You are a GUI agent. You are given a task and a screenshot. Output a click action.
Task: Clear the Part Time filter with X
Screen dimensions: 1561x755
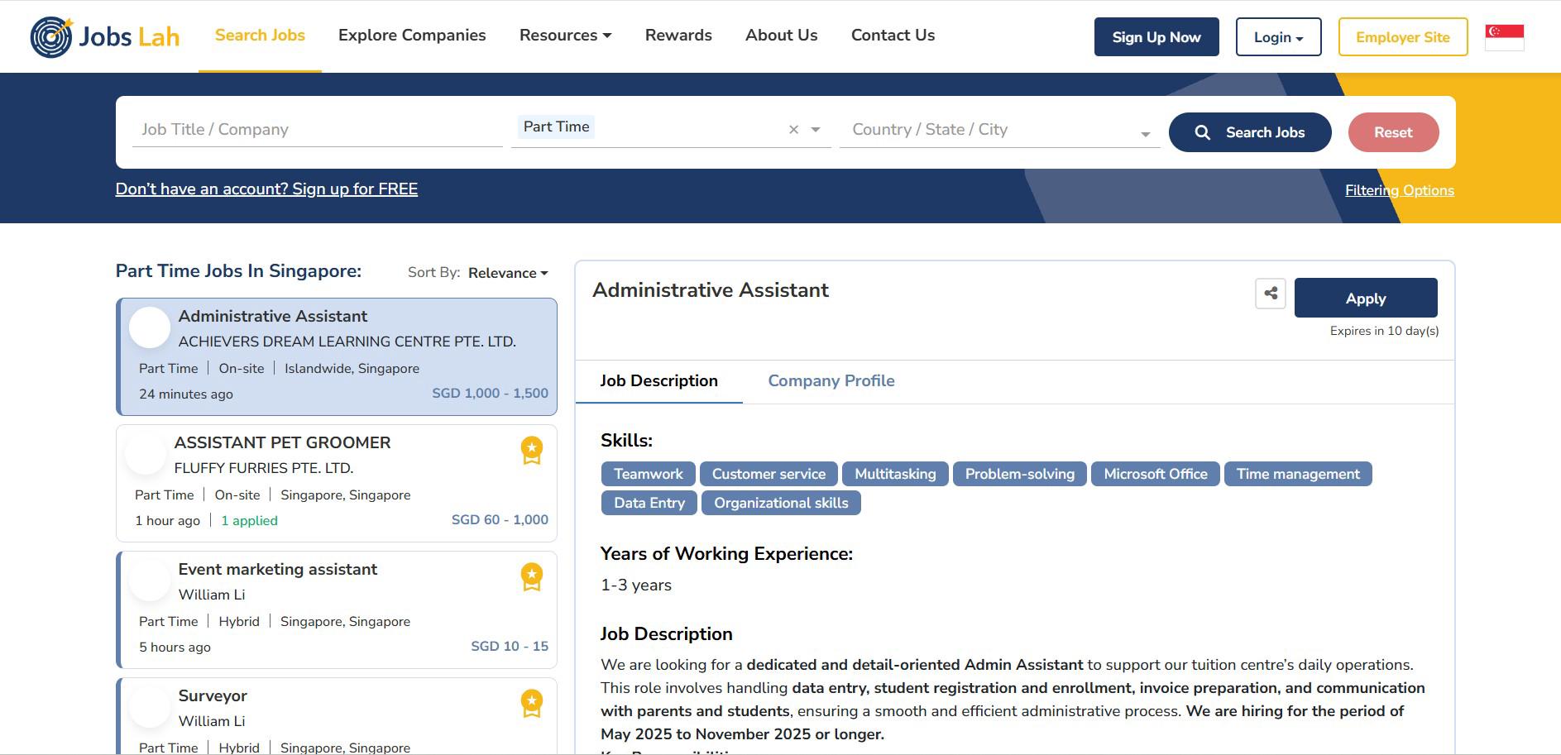(793, 130)
